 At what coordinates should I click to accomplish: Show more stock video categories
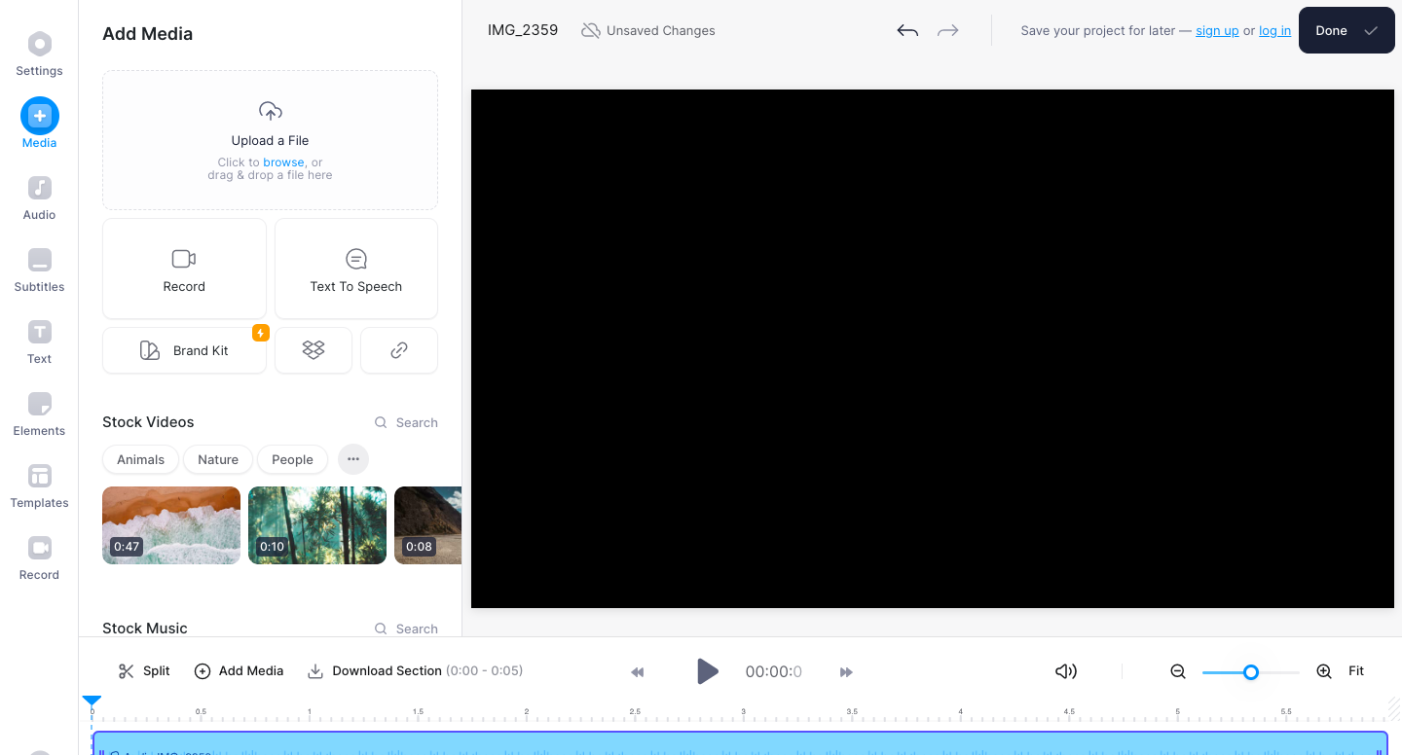(x=353, y=459)
